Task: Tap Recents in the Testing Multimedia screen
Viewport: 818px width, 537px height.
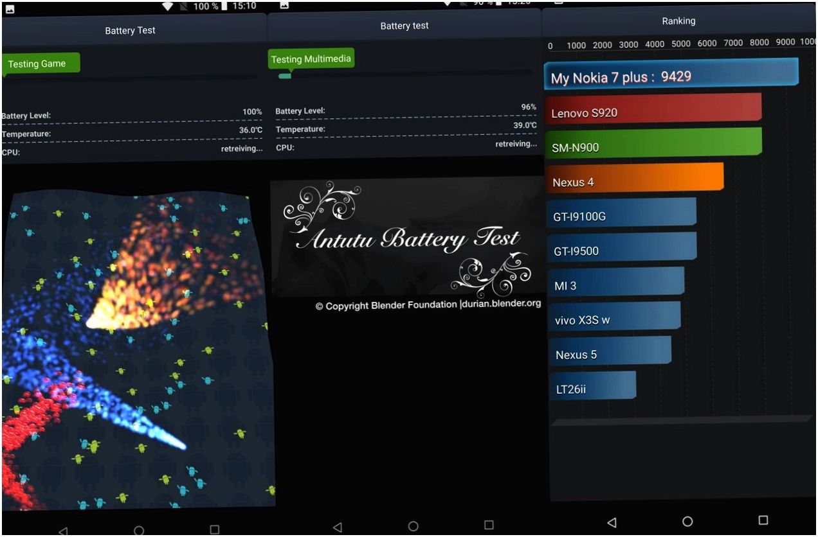Action: click(x=489, y=525)
